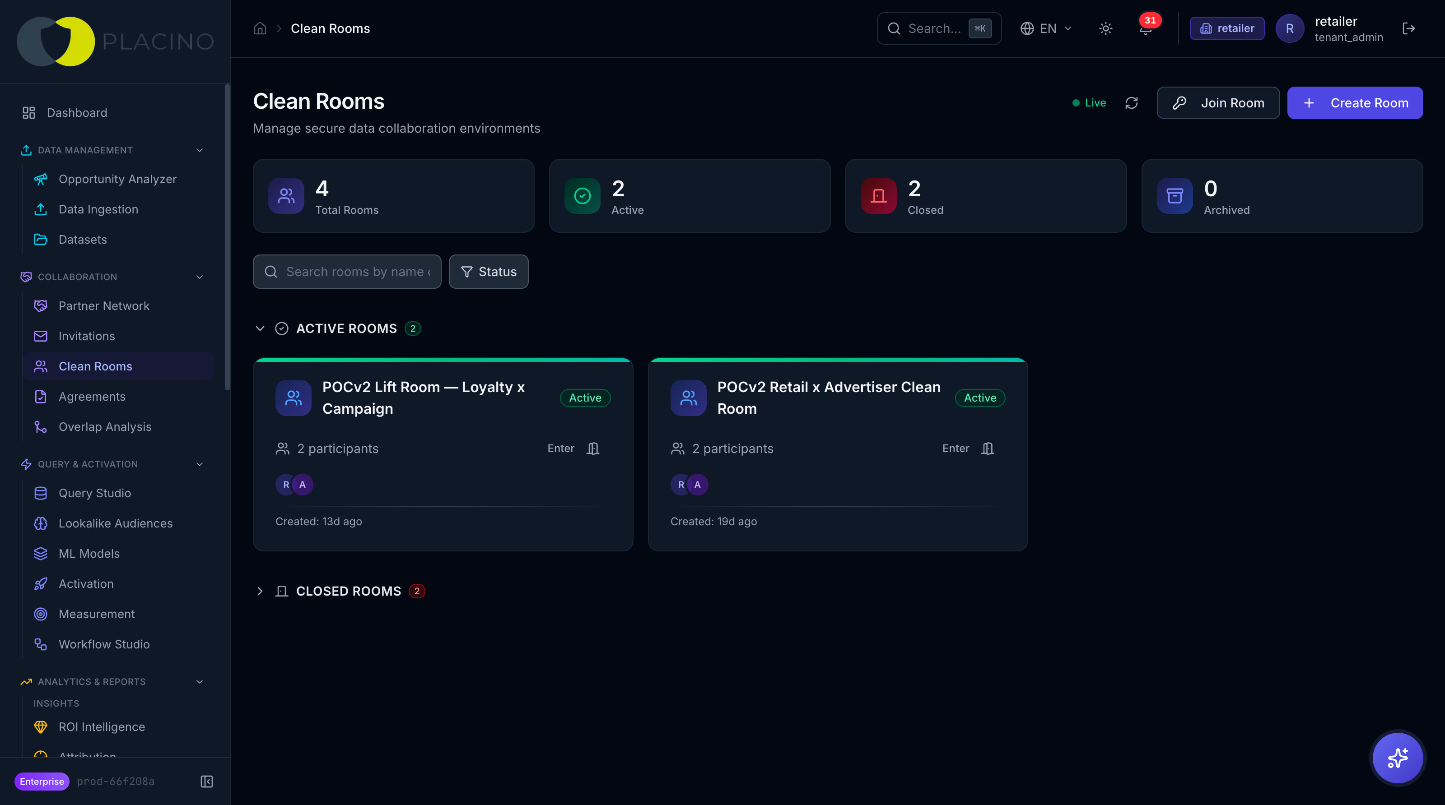Image resolution: width=1445 pixels, height=805 pixels.
Task: Click the Live status indicator
Action: pos(1089,102)
